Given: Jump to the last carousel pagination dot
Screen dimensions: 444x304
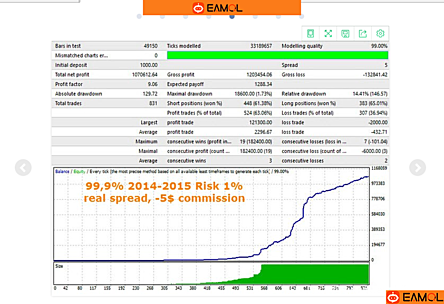Looking at the screenshot, I should point(302,16).
